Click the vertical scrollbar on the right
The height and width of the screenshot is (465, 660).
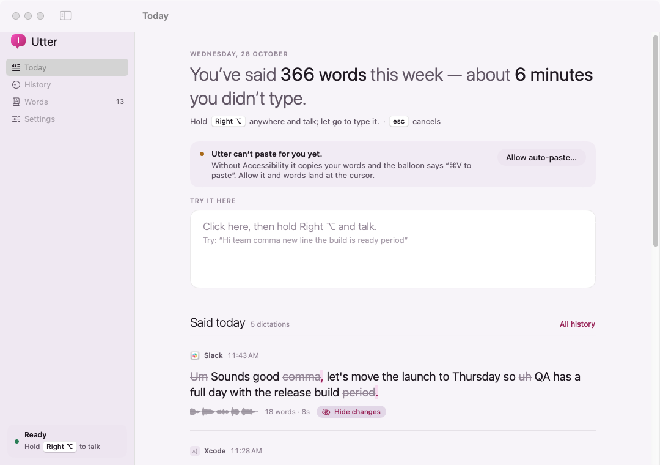point(655,141)
